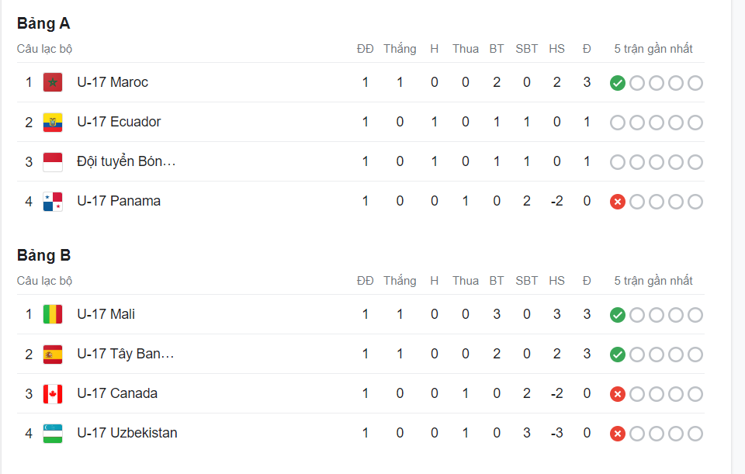Click the U-17 Panama flag icon
The width and height of the screenshot is (745, 474).
point(53,201)
